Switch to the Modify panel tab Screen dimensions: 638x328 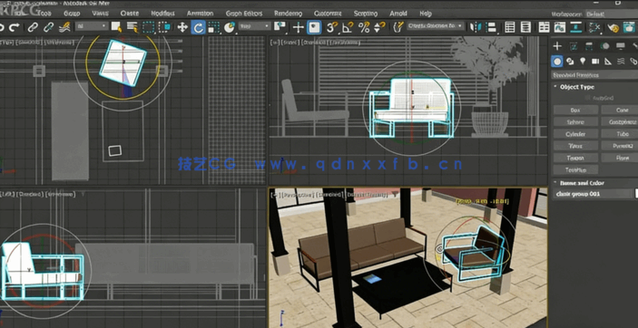click(x=574, y=46)
